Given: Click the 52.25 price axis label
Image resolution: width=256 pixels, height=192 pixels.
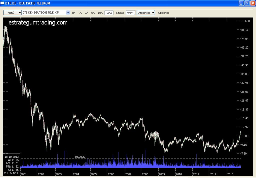Looking at the screenshot, I should (245, 56).
